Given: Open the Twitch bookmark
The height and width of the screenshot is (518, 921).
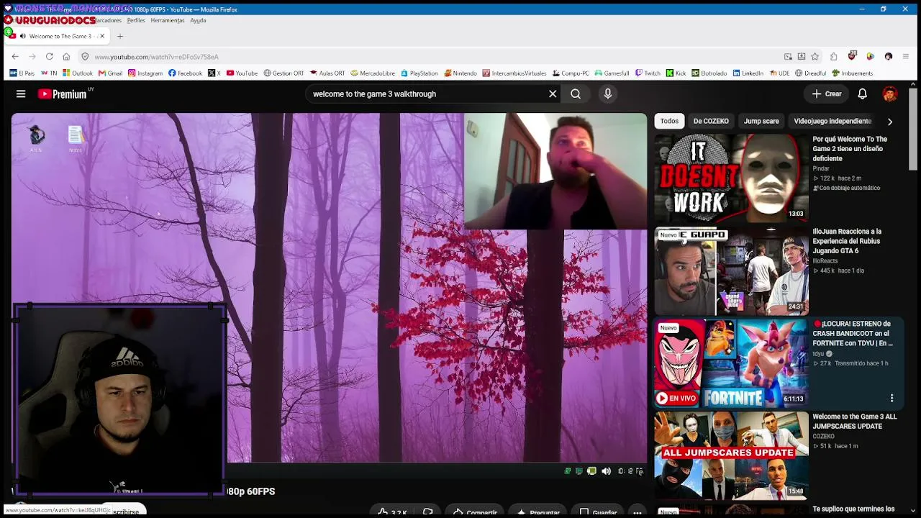Looking at the screenshot, I should click(648, 73).
